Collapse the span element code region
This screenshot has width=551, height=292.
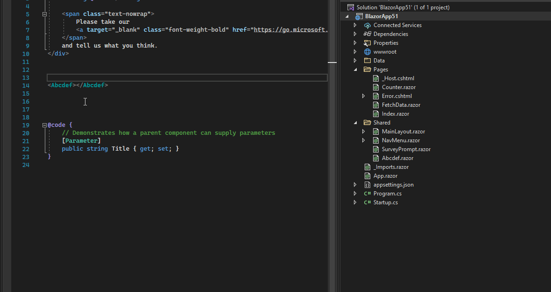click(45, 14)
